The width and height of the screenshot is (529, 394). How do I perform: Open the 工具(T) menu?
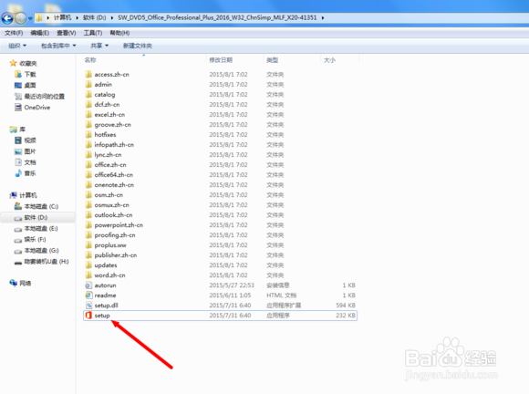coord(93,33)
